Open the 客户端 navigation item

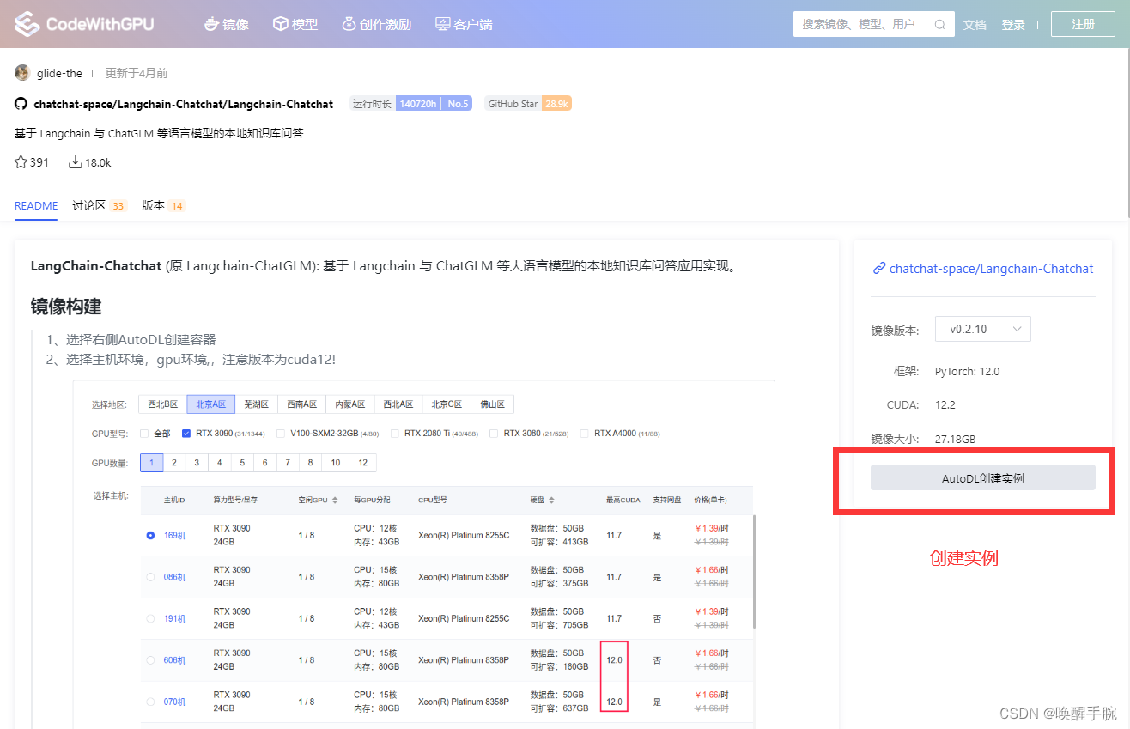click(x=464, y=24)
